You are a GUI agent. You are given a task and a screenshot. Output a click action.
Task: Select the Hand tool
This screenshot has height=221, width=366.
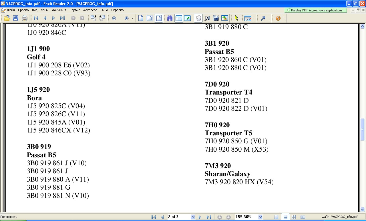(198, 18)
